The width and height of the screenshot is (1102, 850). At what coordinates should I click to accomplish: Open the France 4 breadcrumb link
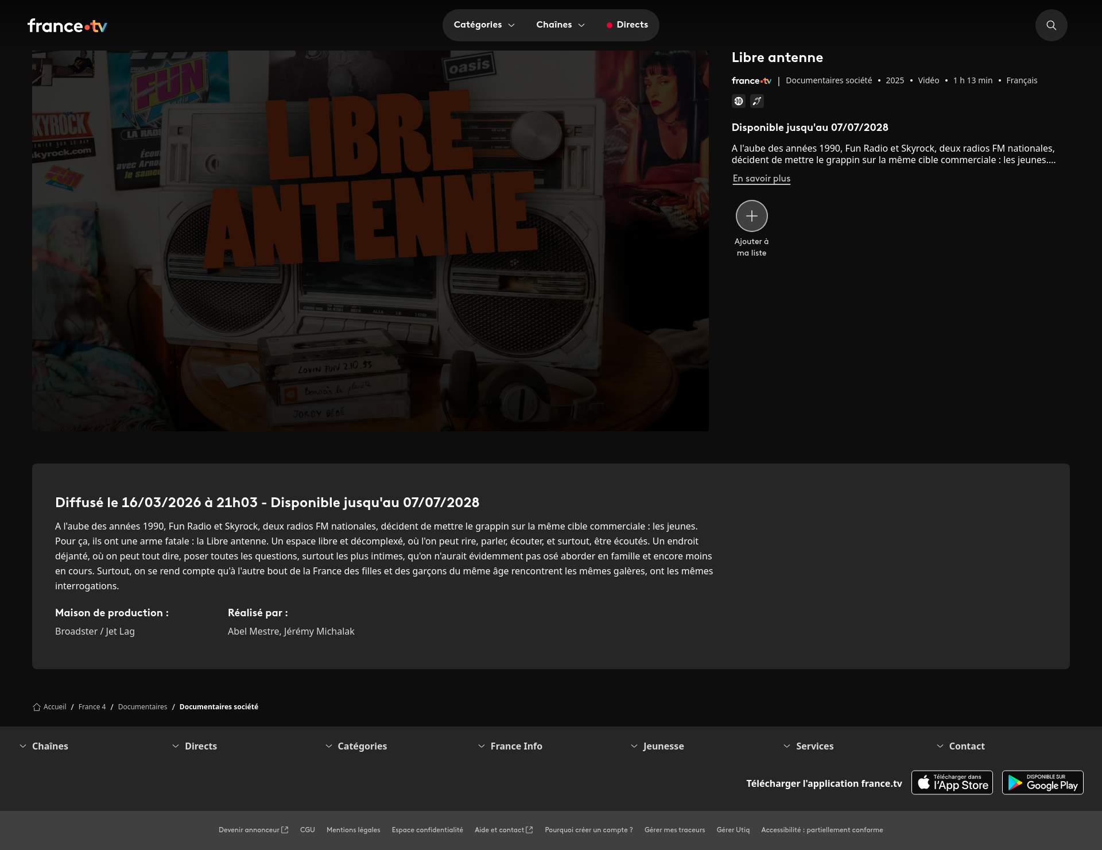[92, 707]
